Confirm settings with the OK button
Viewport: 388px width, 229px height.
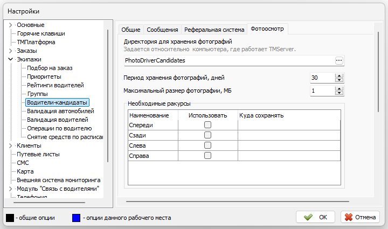[316, 217]
